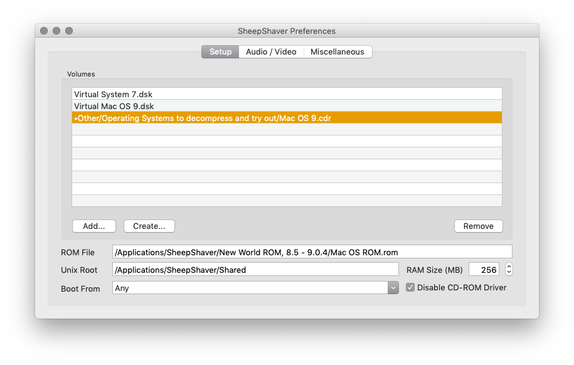Click the Create... volume button
The height and width of the screenshot is (365, 574).
pyautogui.click(x=149, y=226)
